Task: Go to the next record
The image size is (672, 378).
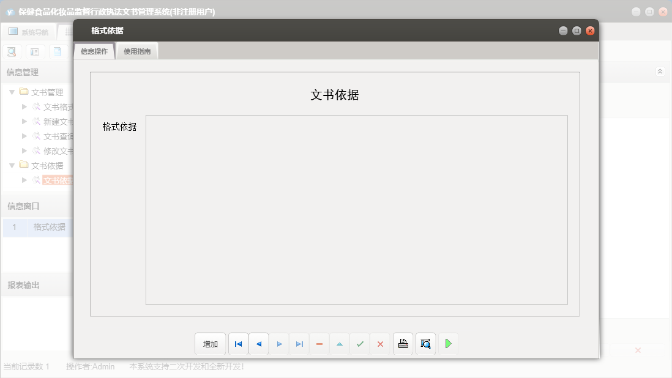Action: 279,344
